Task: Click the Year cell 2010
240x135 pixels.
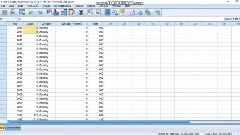Action: tap(15, 65)
